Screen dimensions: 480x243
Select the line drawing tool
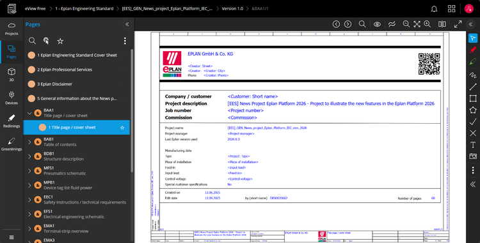pyautogui.click(x=473, y=87)
